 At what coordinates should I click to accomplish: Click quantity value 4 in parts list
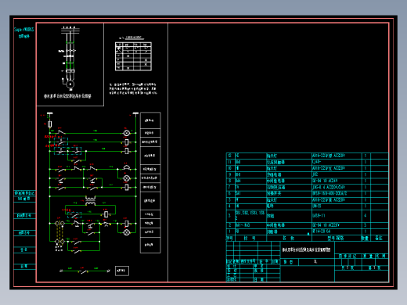(366, 216)
